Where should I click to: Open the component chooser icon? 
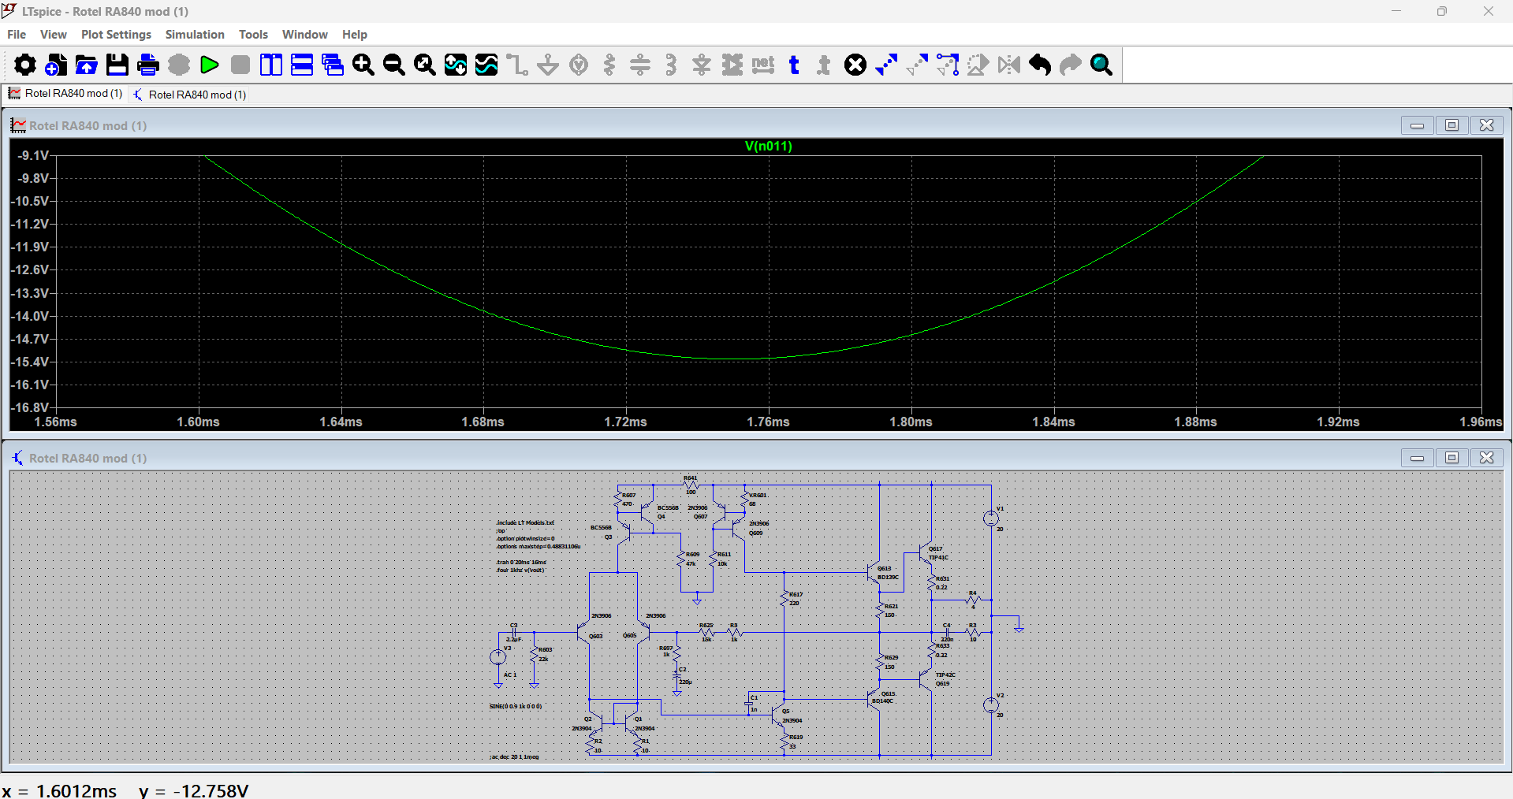click(732, 65)
